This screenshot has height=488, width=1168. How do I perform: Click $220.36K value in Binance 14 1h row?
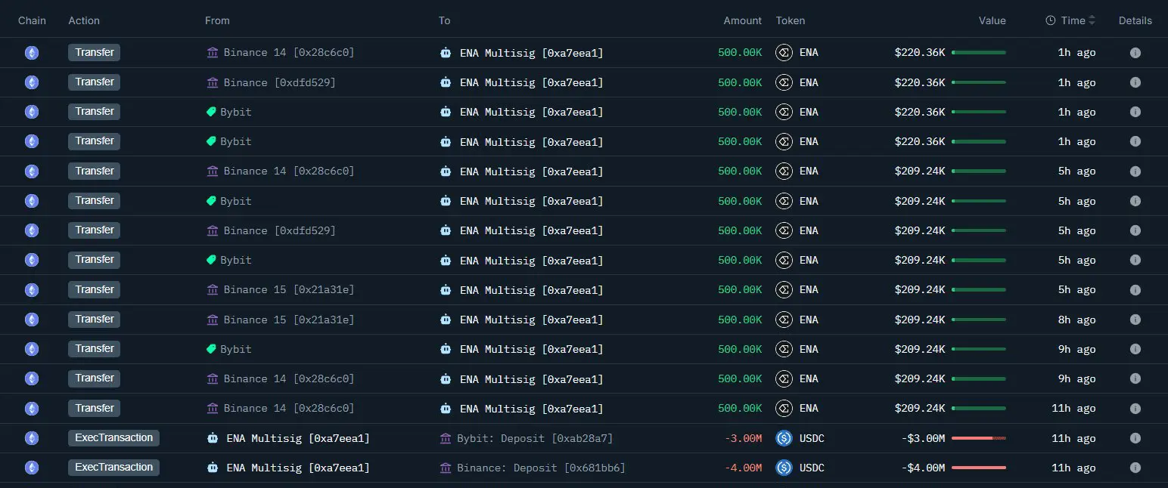coord(920,53)
